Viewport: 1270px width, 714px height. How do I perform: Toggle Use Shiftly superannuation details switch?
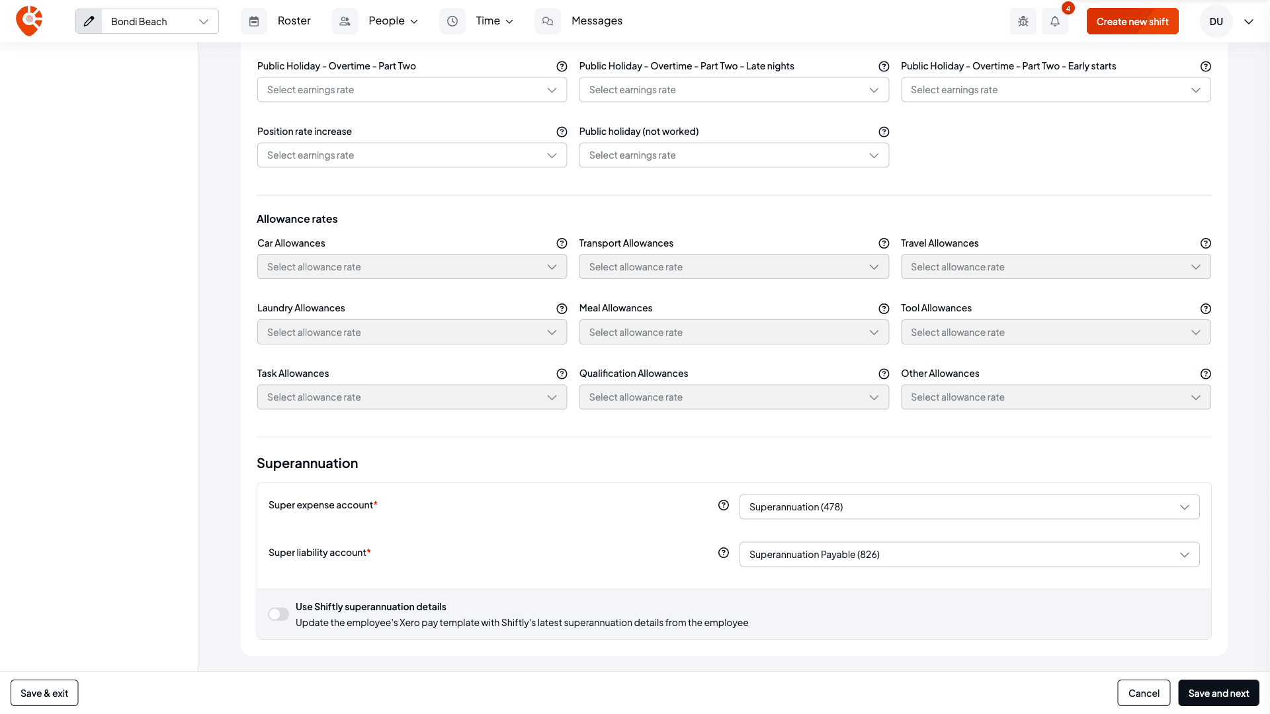[278, 614]
